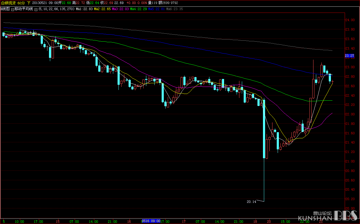Click the 15:00 time axis label
This screenshot has height=224, width=360.
coord(286,222)
